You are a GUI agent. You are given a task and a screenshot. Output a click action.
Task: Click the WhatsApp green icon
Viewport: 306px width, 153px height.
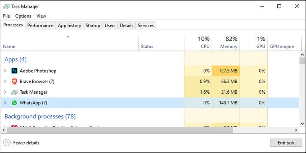point(14,103)
